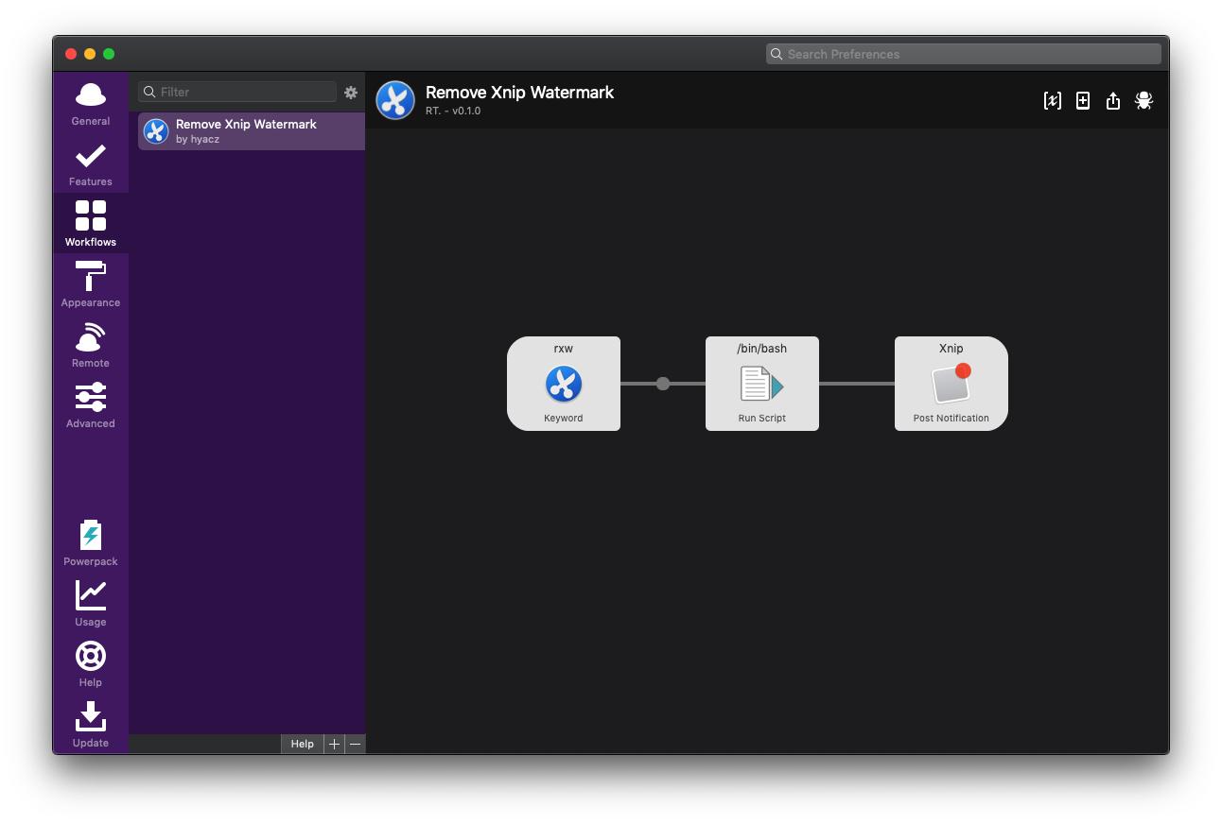Open the Help lifebuoy section in sidebar

click(x=91, y=664)
